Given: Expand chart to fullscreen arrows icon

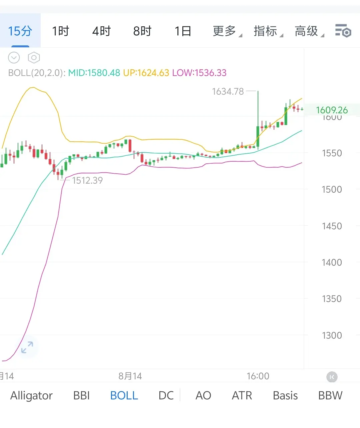Looking at the screenshot, I should point(27,347).
